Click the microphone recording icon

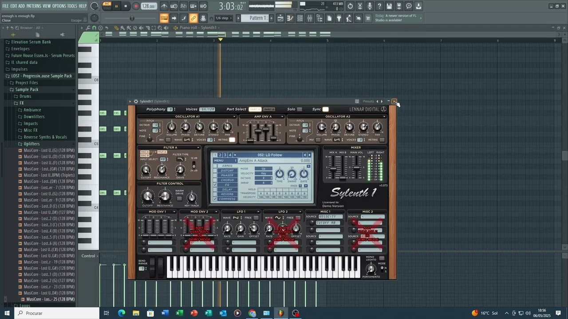pyautogui.click(x=370, y=6)
